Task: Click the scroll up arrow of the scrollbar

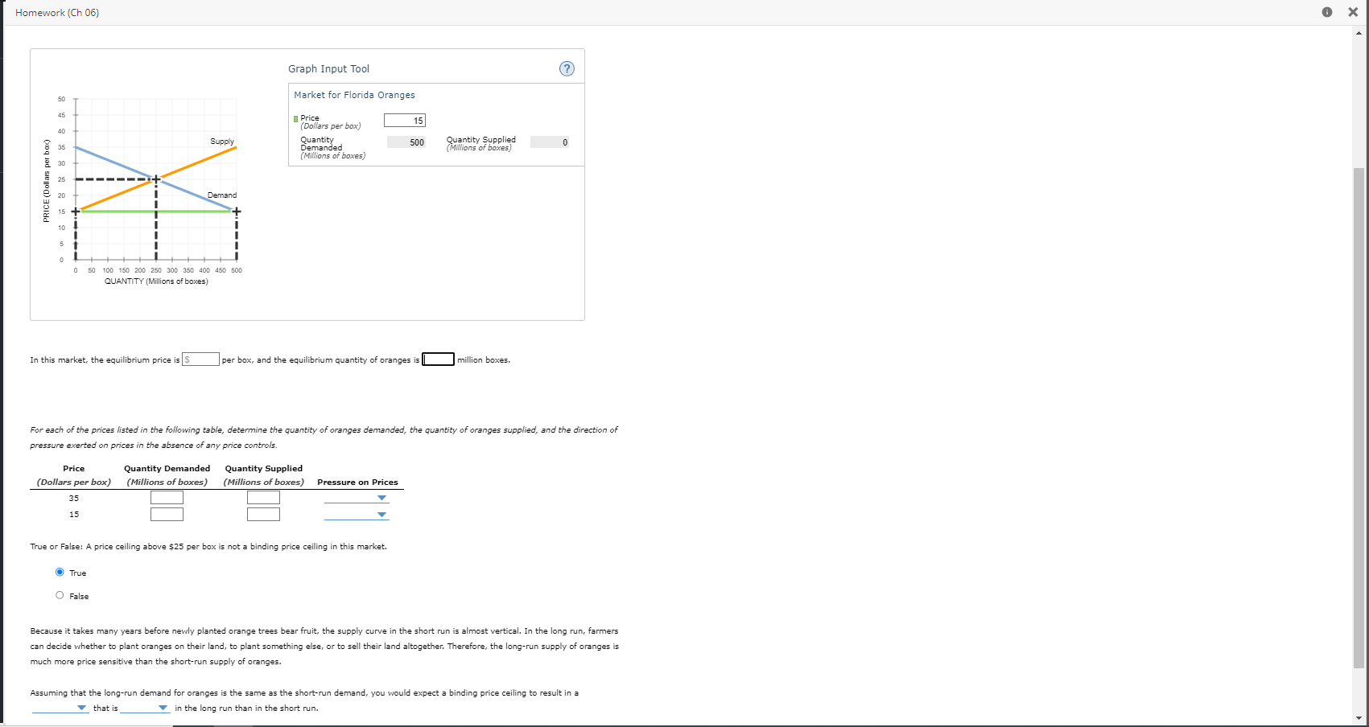Action: click(1359, 33)
